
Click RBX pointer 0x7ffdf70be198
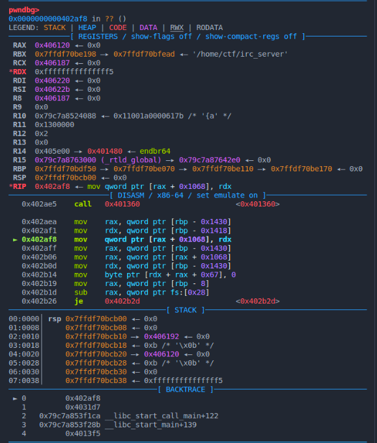(x=65, y=54)
